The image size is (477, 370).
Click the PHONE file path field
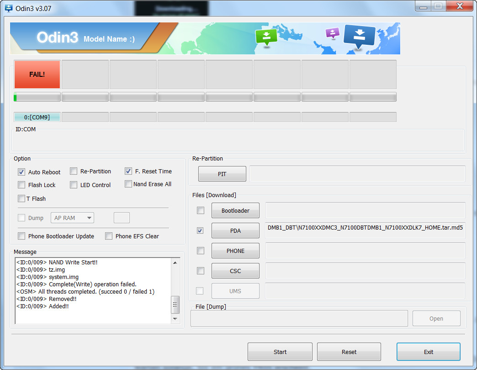point(366,251)
